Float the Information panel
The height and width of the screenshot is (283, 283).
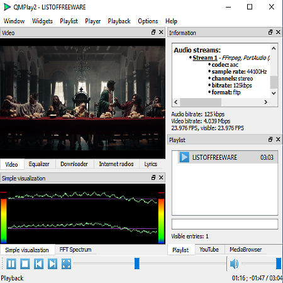pos(270,32)
